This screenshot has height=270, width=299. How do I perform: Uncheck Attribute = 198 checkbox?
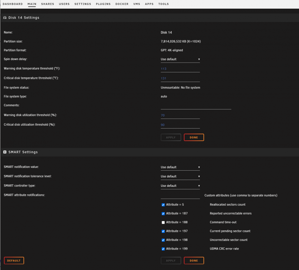(163, 240)
